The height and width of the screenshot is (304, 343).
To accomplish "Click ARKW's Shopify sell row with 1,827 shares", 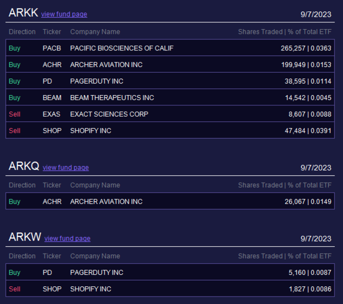I will (170, 289).
